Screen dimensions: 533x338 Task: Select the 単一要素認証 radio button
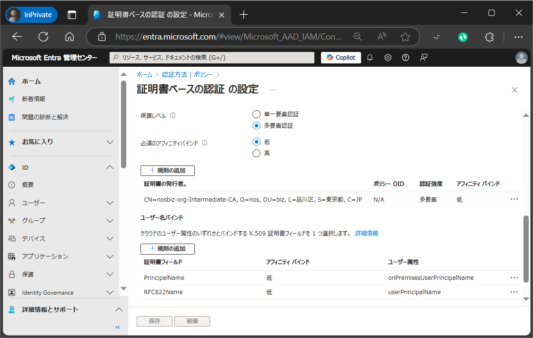click(x=256, y=114)
